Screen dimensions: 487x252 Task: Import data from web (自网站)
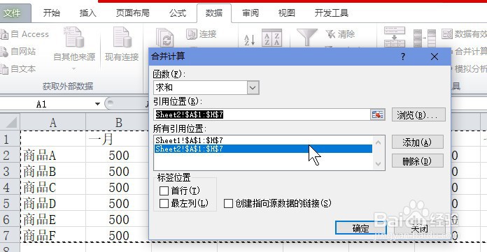tap(18, 51)
